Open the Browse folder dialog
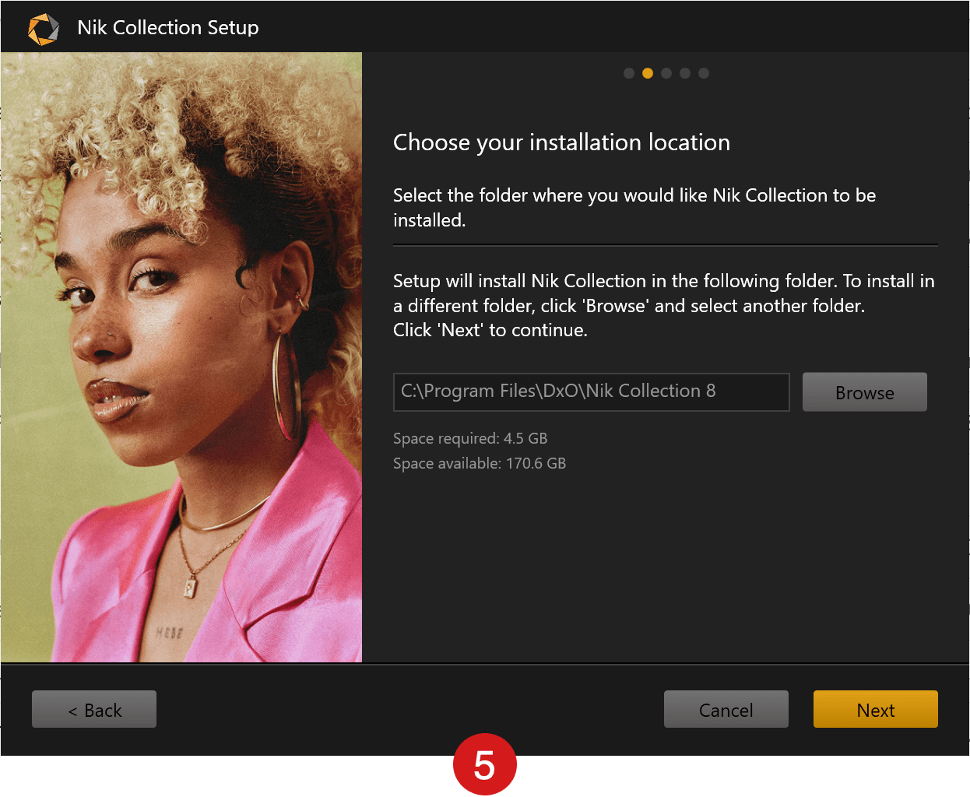970x797 pixels. click(x=864, y=391)
